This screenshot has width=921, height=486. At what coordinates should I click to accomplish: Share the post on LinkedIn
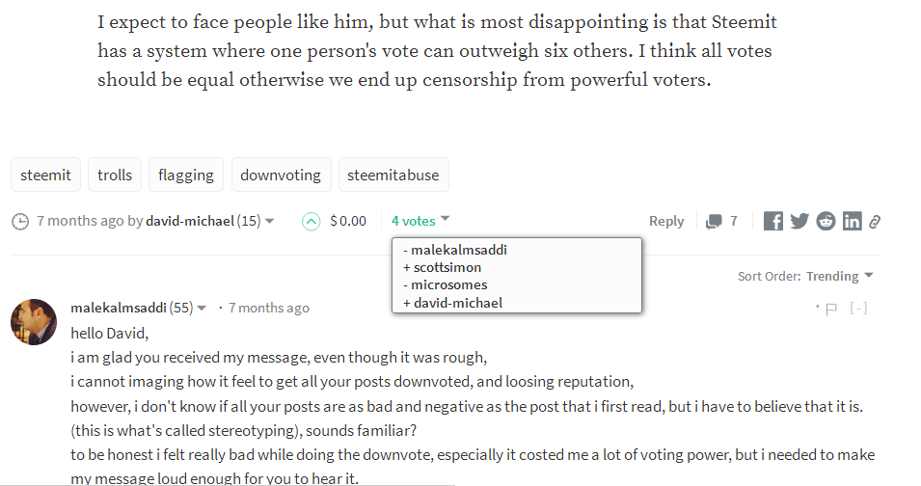click(852, 222)
